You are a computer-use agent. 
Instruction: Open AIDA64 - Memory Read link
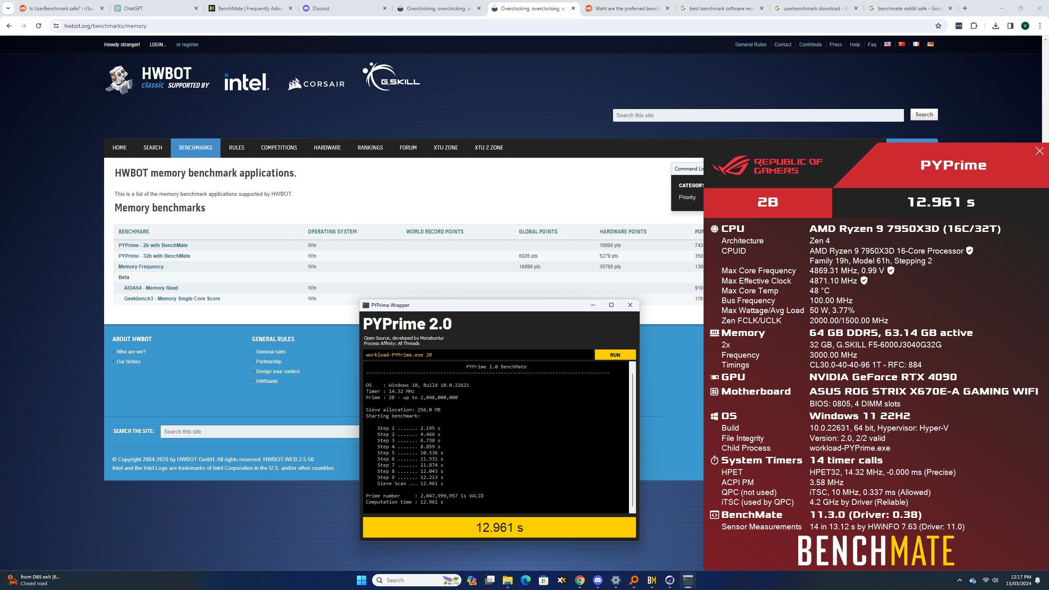151,288
